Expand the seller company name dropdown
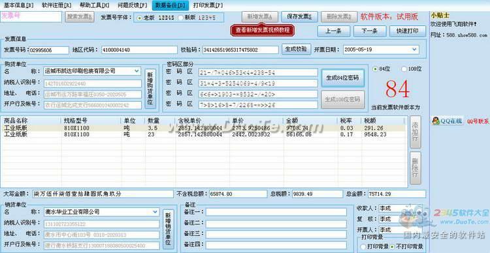 (155, 212)
